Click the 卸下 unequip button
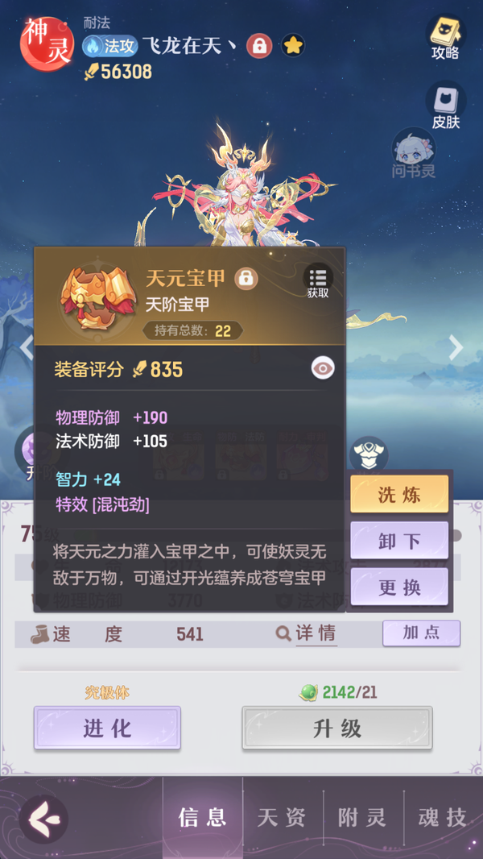The height and width of the screenshot is (859, 483). [399, 541]
